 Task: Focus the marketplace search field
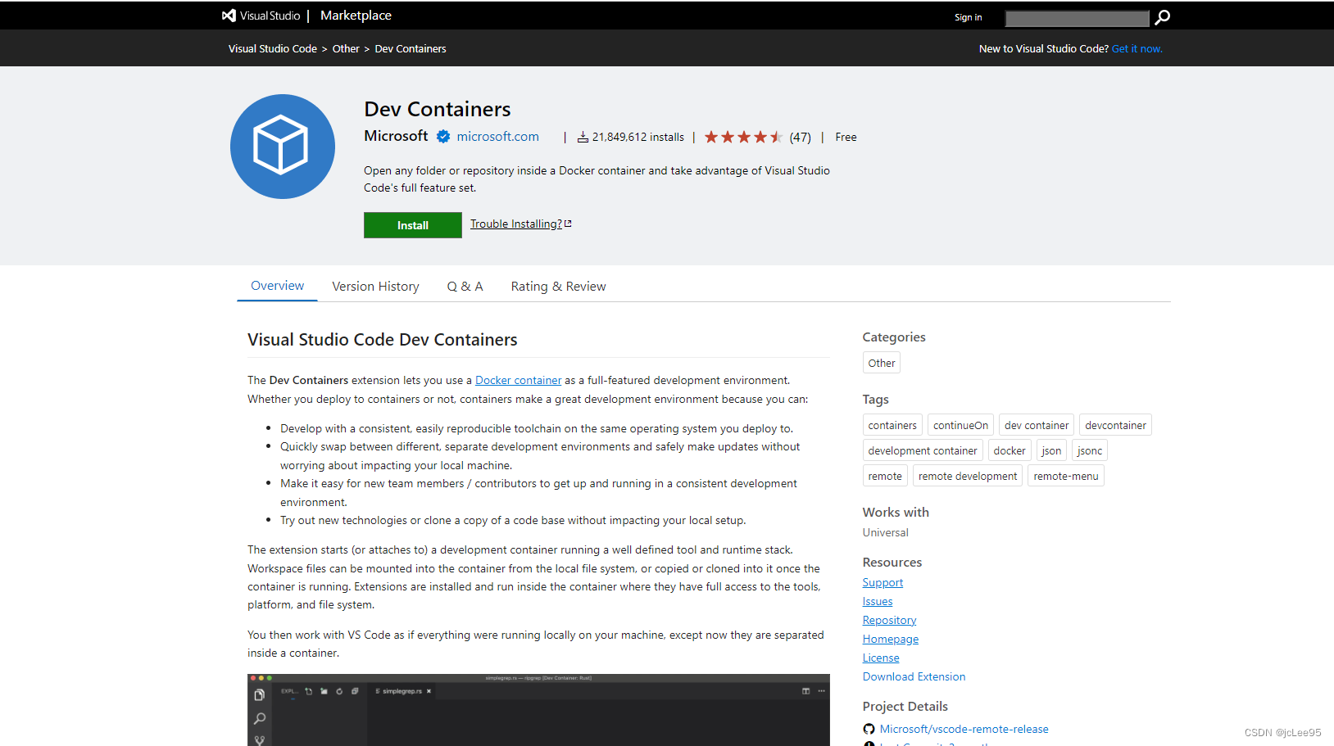[x=1078, y=18]
